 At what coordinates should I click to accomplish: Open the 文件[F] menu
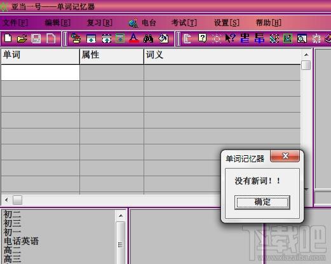click(15, 22)
